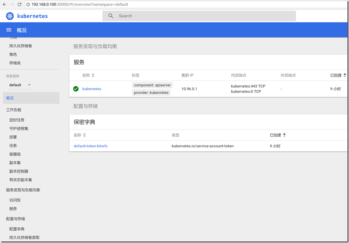This screenshot has height=243, width=349.
Task: Focus the Search input box
Action: [199, 16]
